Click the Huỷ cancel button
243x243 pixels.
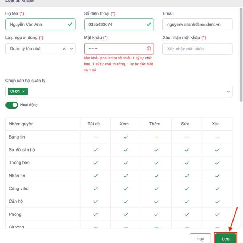(200, 239)
